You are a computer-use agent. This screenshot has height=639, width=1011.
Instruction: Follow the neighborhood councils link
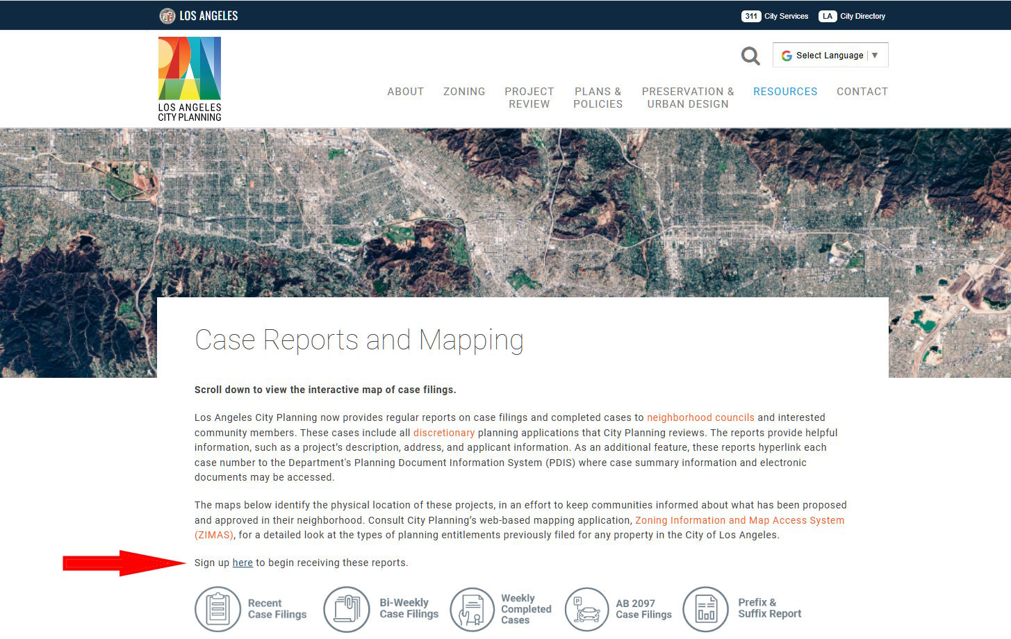pos(700,417)
